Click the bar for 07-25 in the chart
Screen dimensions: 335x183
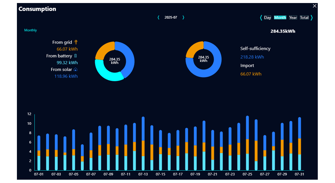tap(247, 143)
